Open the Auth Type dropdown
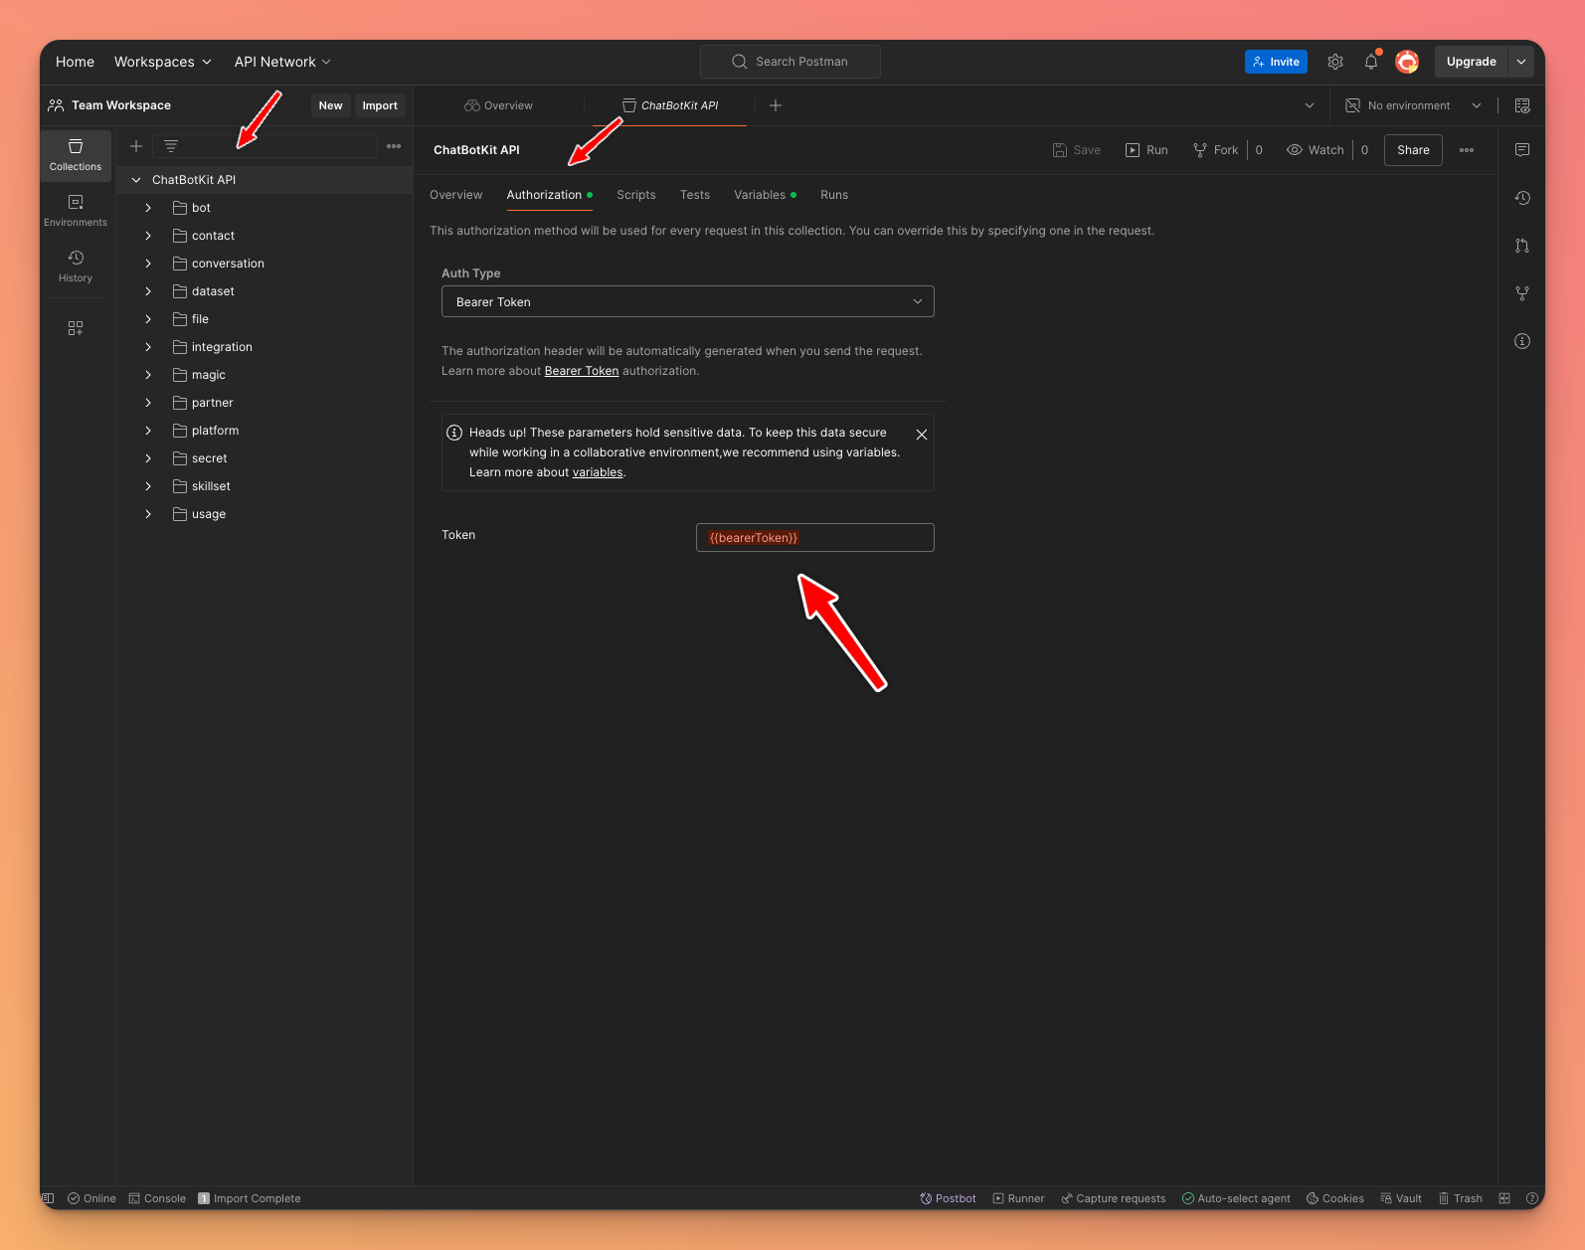The width and height of the screenshot is (1585, 1250). 687,301
